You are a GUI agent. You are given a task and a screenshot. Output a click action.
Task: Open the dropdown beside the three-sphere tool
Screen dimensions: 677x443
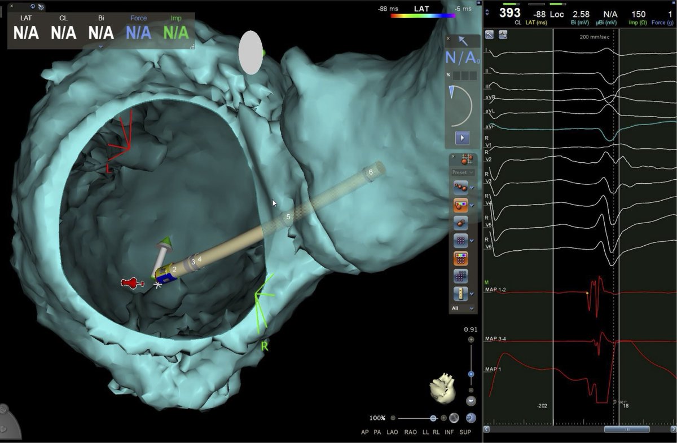[472, 187]
